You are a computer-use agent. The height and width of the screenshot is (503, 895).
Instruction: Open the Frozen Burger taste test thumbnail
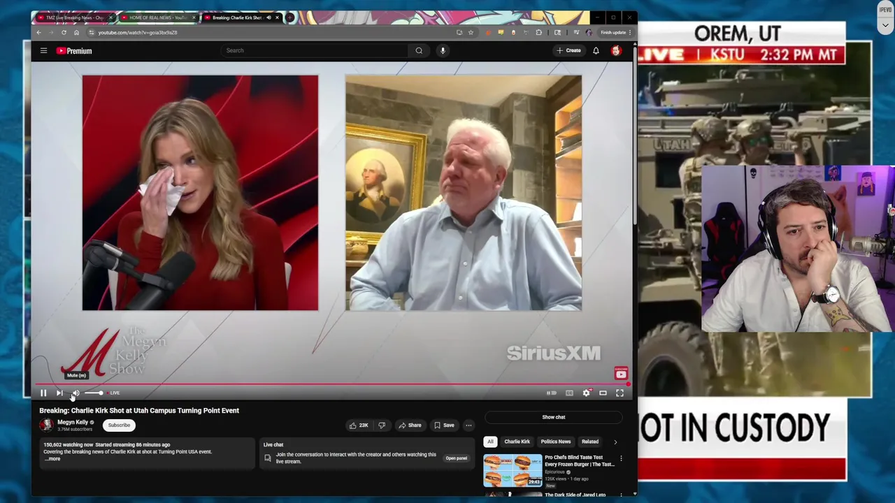(513, 470)
